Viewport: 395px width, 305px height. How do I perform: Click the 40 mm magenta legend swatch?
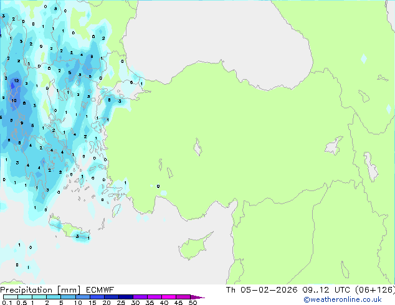[169, 297]
